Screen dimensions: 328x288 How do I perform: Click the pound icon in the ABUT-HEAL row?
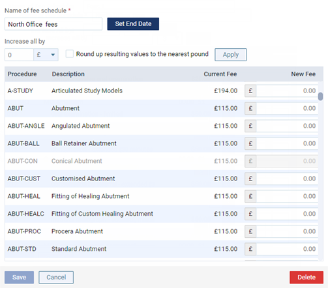point(250,196)
